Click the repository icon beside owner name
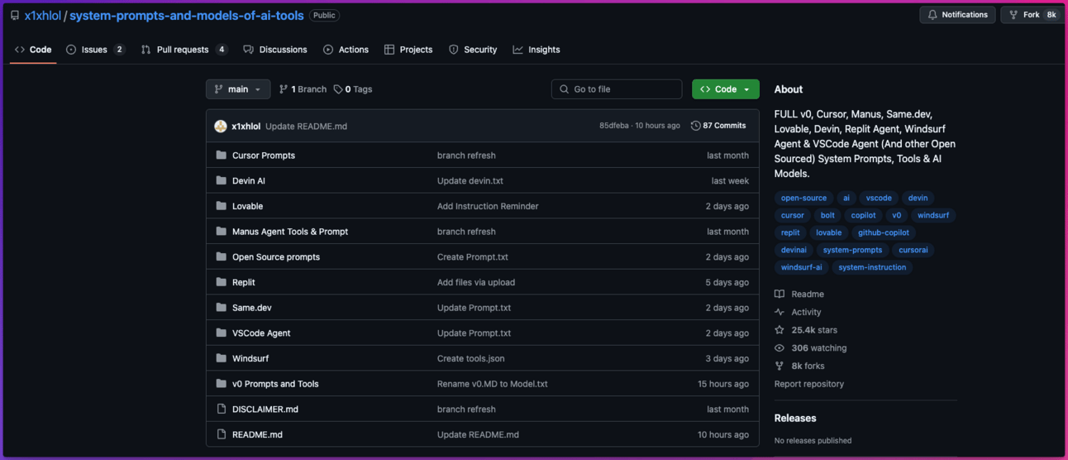 pos(15,15)
